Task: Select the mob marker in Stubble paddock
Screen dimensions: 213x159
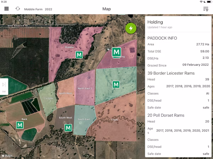Action: click(x=79, y=55)
